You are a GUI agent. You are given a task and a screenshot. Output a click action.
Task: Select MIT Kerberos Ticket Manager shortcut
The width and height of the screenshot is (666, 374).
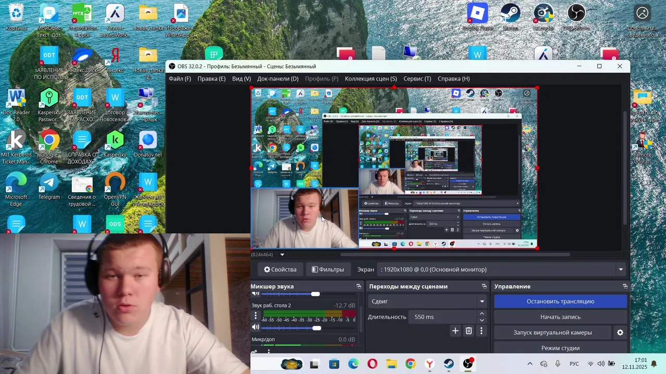tap(16, 148)
